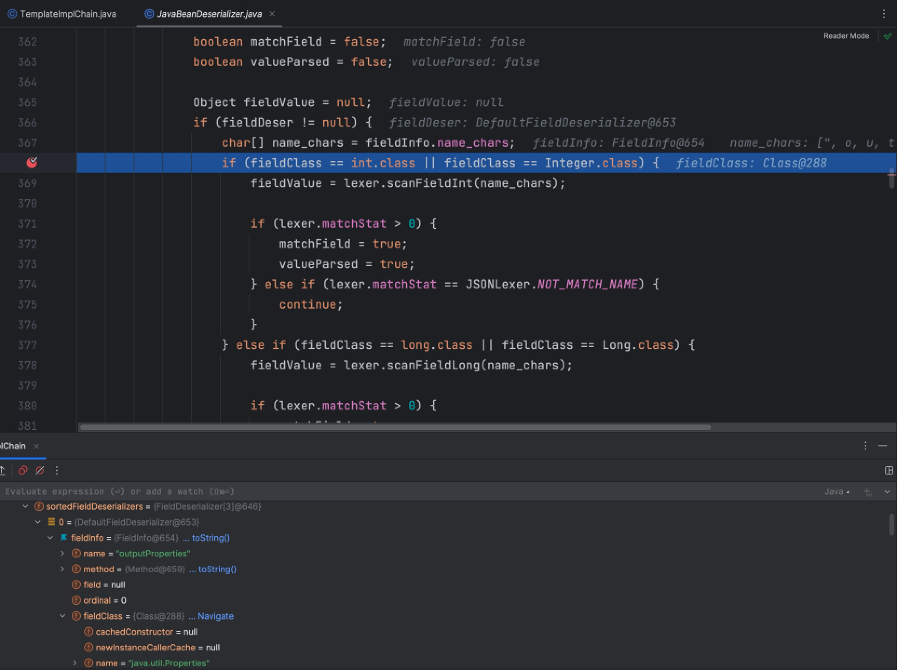Open the Java language dropdown
The height and width of the screenshot is (670, 897).
click(837, 491)
